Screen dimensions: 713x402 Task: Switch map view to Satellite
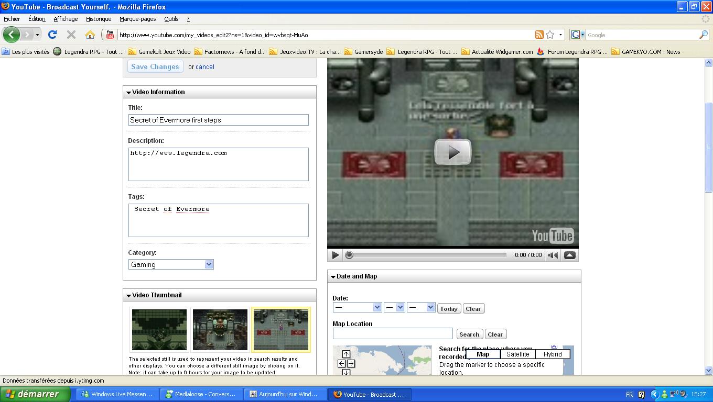517,354
